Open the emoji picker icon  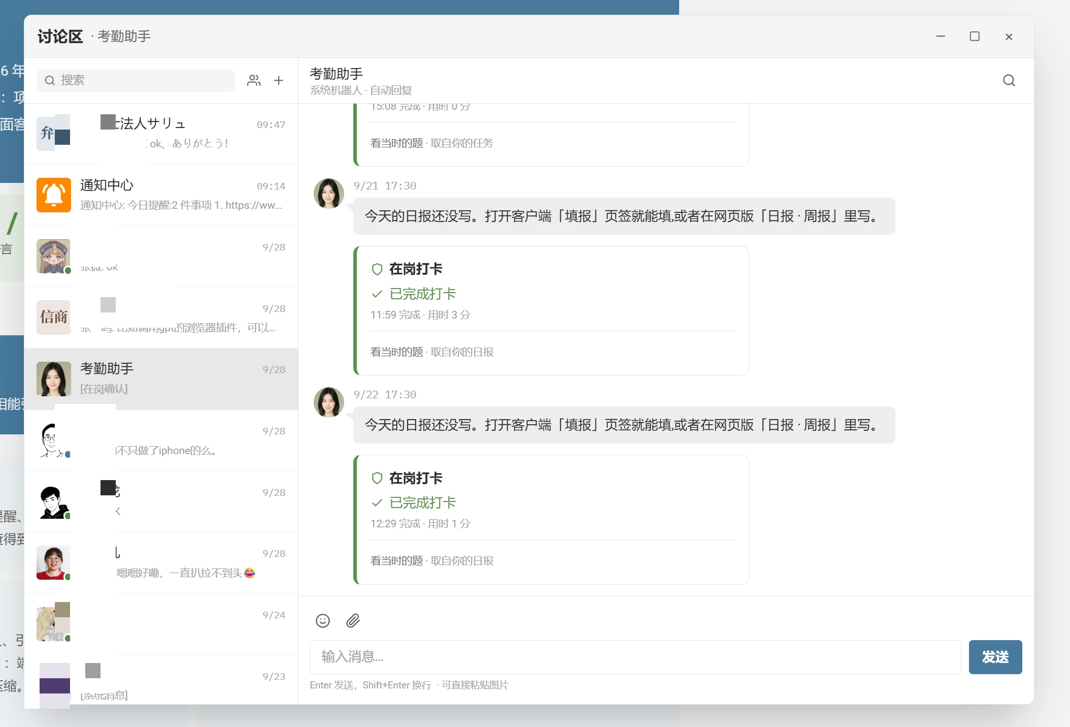pyautogui.click(x=323, y=621)
